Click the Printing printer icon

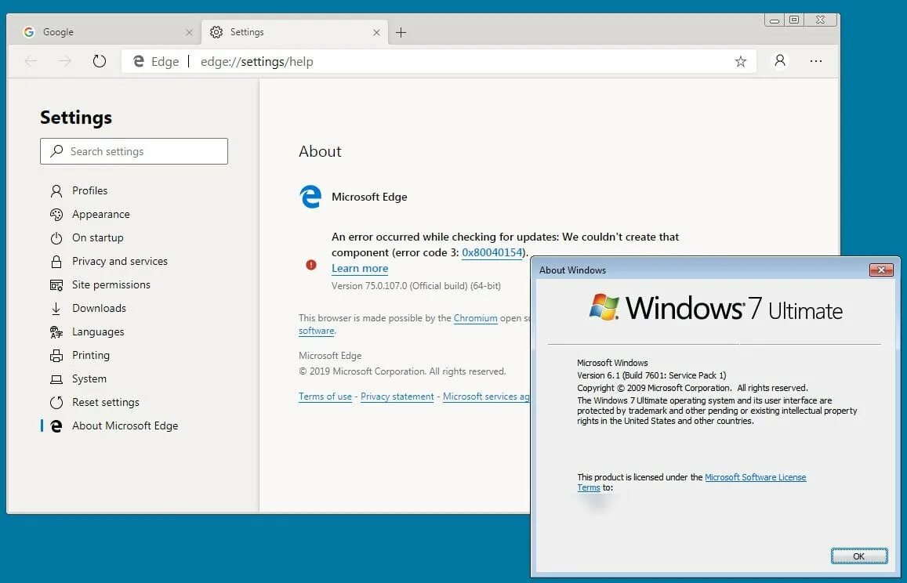pyautogui.click(x=56, y=356)
